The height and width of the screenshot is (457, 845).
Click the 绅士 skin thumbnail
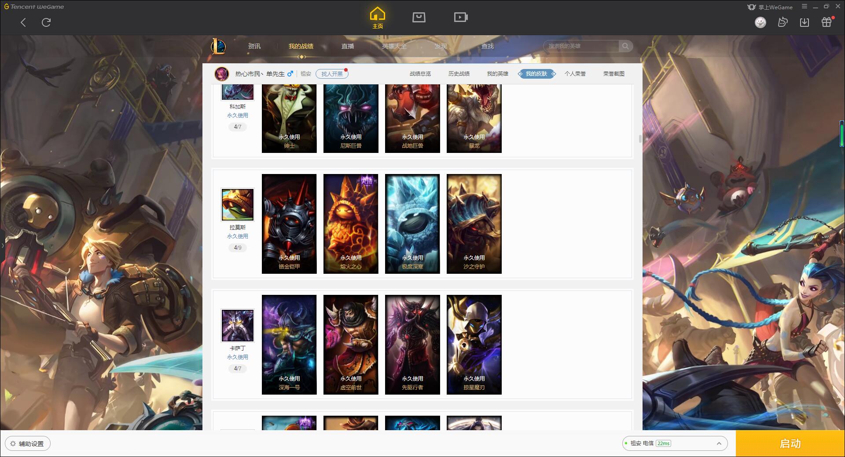[289, 119]
